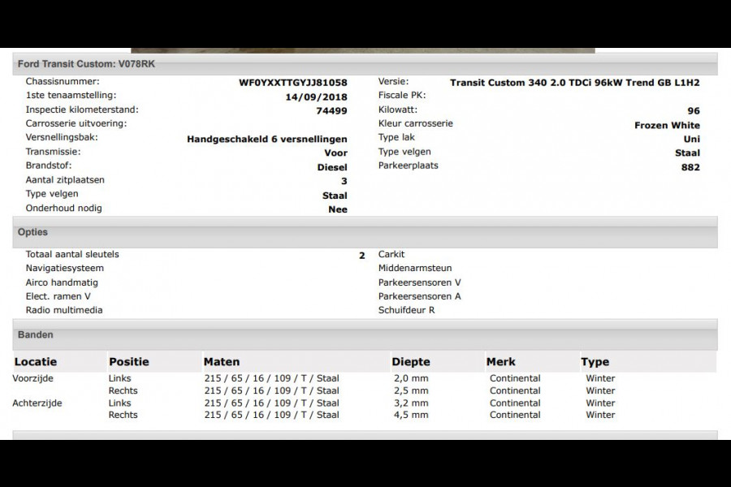This screenshot has width=731, height=487.
Task: Click the Parkeersensoren V option
Action: (419, 282)
